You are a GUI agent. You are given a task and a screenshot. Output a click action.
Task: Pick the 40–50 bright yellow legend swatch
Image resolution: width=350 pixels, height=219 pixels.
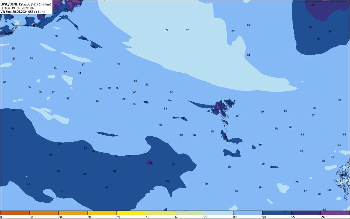coord(131,213)
